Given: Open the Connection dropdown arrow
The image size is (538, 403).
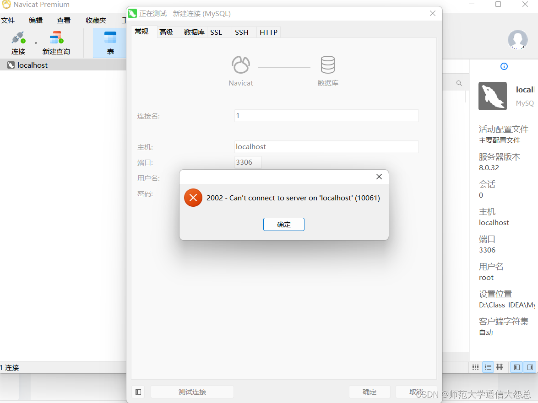Looking at the screenshot, I should (x=36, y=43).
